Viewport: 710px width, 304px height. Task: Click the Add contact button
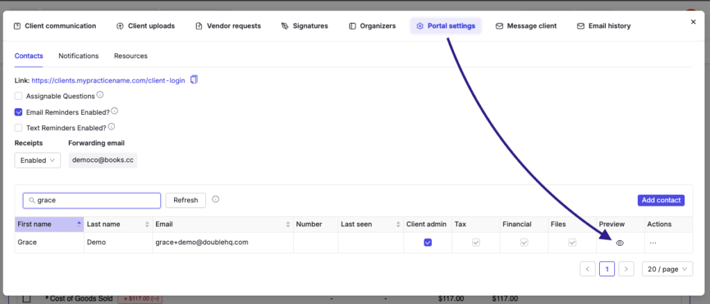click(x=661, y=200)
